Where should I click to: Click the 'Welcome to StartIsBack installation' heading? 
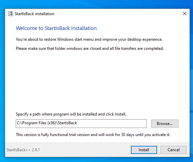(x=56, y=28)
